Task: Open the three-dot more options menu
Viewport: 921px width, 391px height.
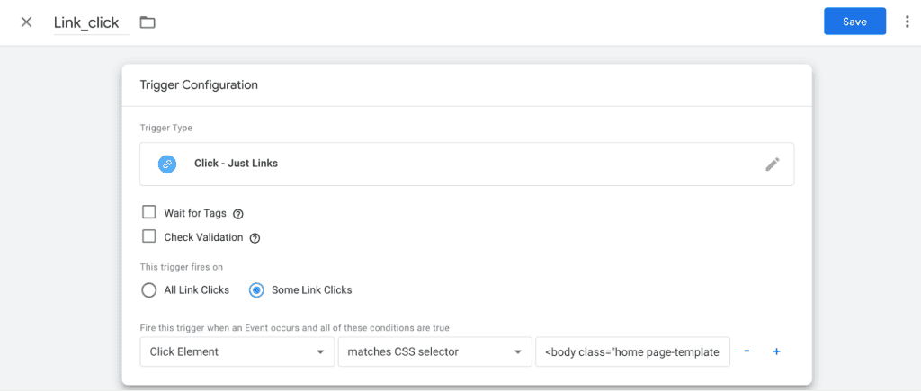Action: [907, 22]
